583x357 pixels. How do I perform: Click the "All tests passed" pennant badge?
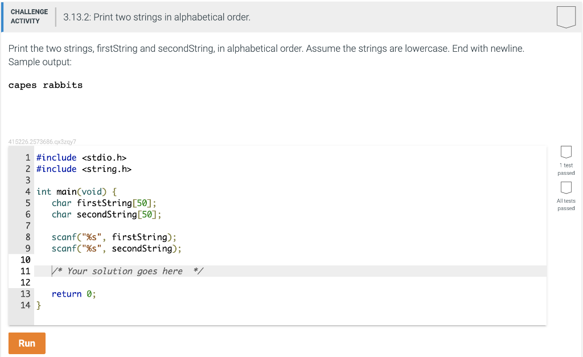(566, 188)
